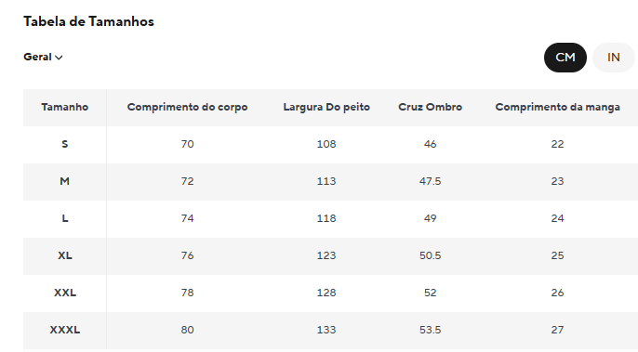638x352 pixels.
Task: Click the Tamanho column header
Action: coord(65,108)
